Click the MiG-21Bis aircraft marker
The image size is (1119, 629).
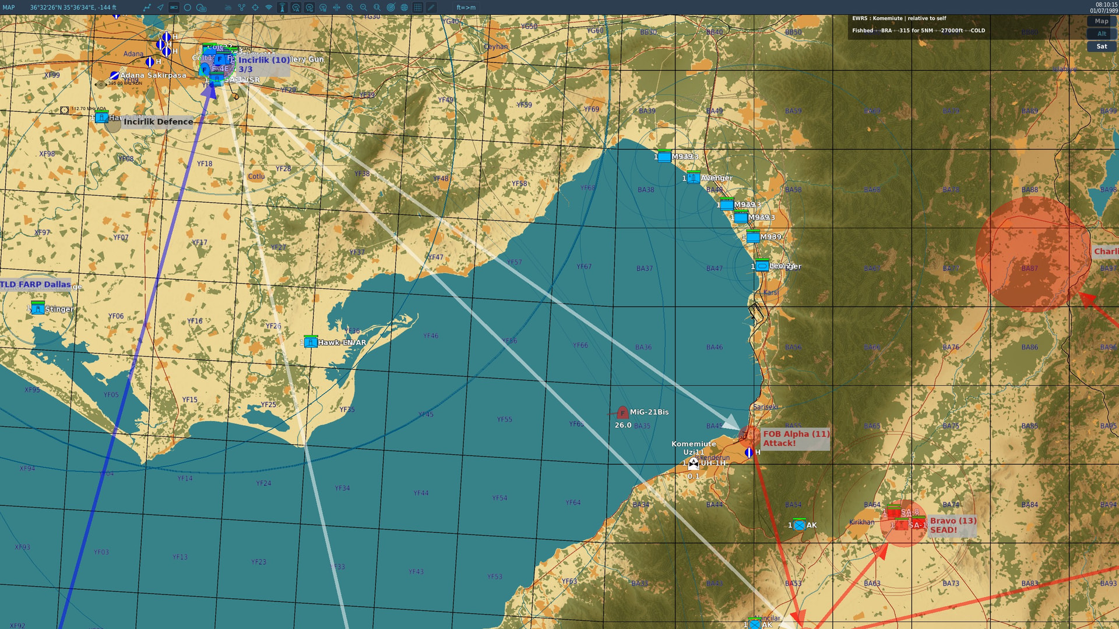tap(622, 413)
